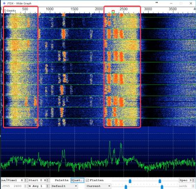The image size is (196, 189).
Task: Click the spectrum gain slider handle
Action: [126, 187]
